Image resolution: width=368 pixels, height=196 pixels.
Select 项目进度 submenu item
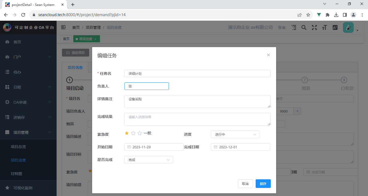coord(28,160)
